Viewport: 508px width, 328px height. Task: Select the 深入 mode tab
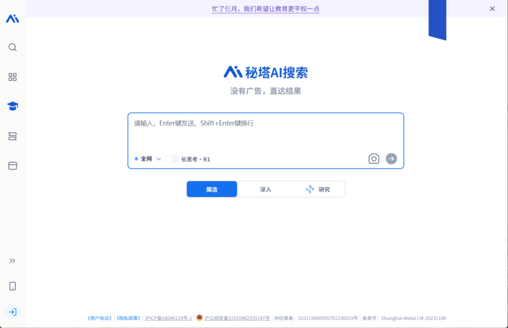[265, 189]
